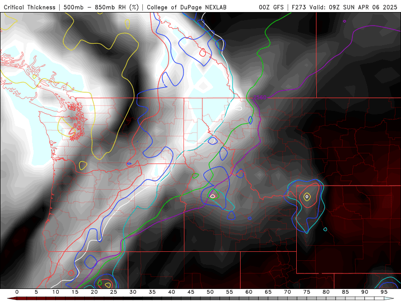Viewport: 401px width, 301px height.
Task: Click the "60" label on the color scale
Action: (x=249, y=292)
